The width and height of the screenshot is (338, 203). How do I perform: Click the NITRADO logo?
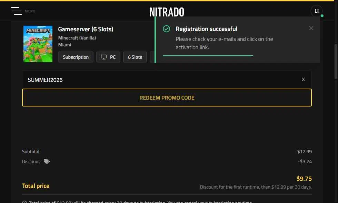(x=167, y=12)
